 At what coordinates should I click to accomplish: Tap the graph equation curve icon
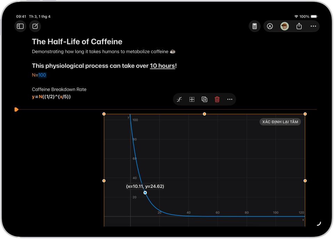[180, 100]
